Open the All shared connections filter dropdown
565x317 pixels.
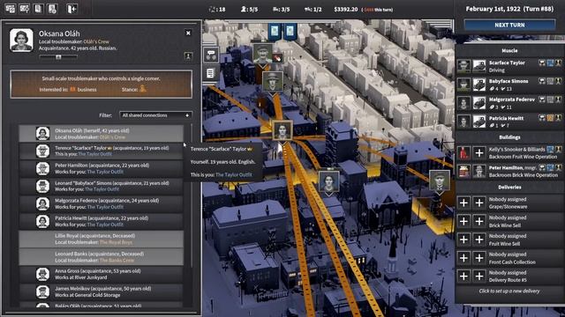(x=155, y=115)
